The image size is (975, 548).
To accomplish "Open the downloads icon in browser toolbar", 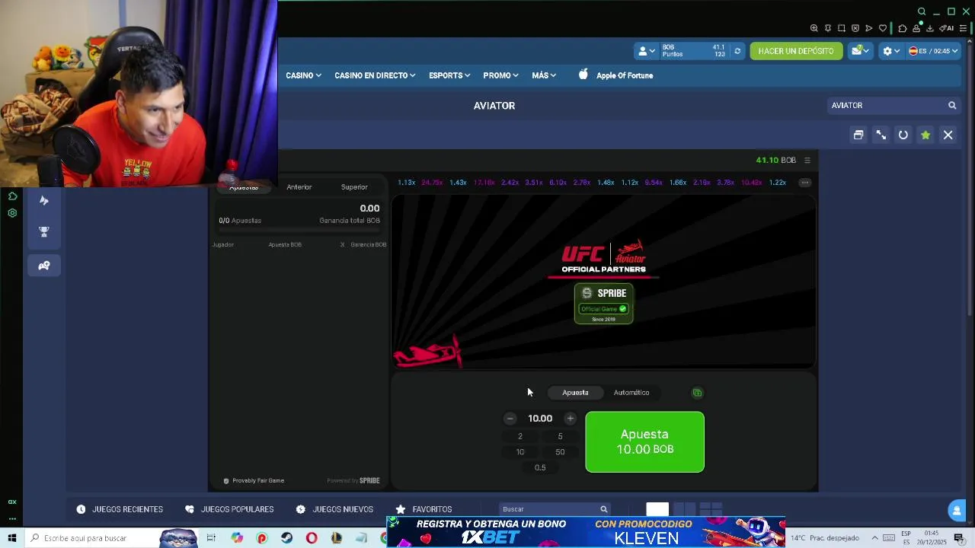I will tap(930, 28).
